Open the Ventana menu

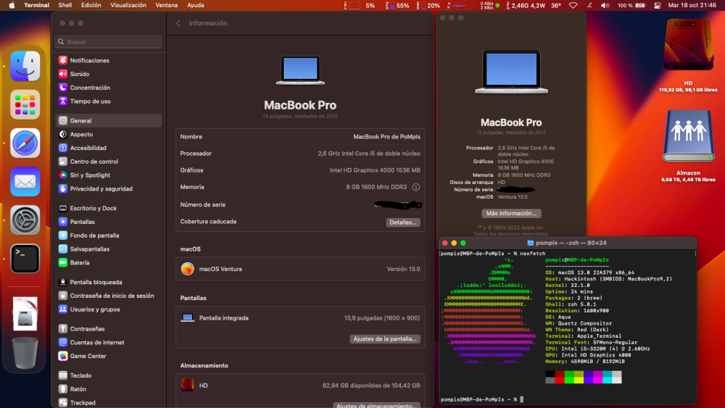click(x=167, y=6)
